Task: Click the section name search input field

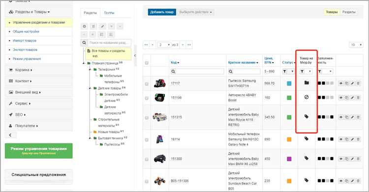Action: tap(109, 43)
